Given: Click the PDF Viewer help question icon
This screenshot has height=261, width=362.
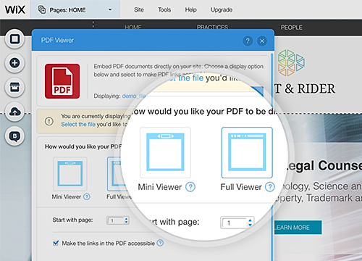Looking at the screenshot, I should coord(248,41).
